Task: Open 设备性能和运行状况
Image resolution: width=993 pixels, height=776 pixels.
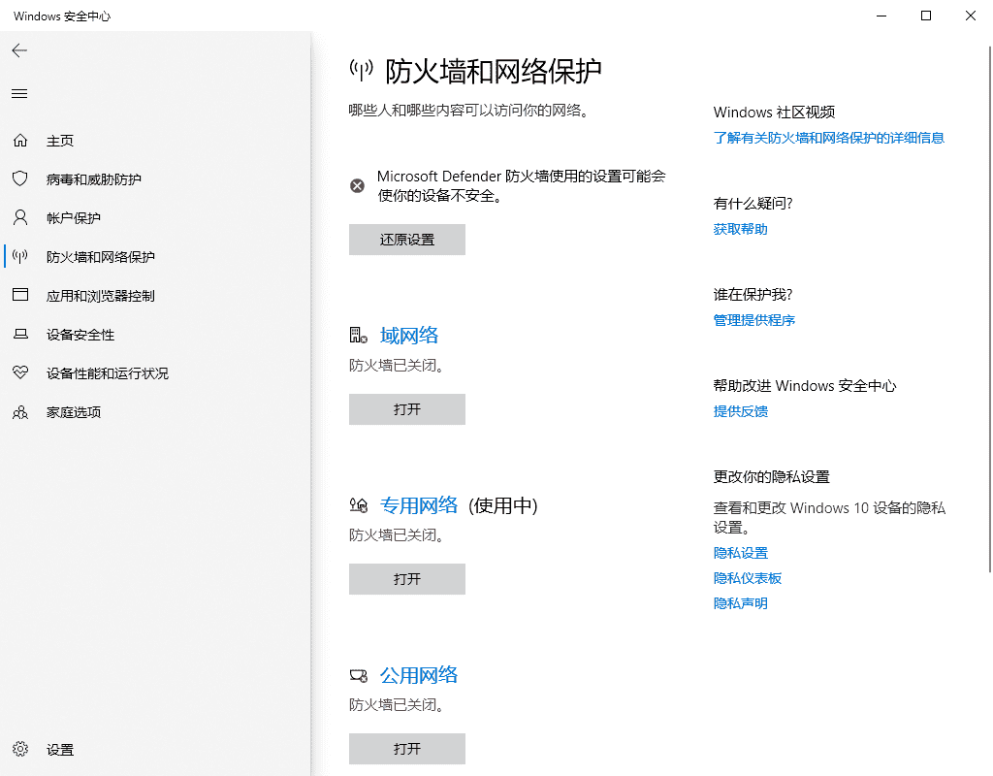Action: click(x=109, y=372)
